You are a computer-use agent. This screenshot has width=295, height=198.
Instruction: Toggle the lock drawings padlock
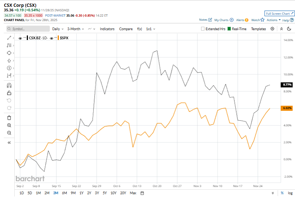tap(9, 93)
